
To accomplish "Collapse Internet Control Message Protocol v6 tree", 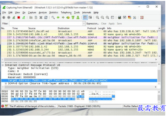I will (3, 65).
